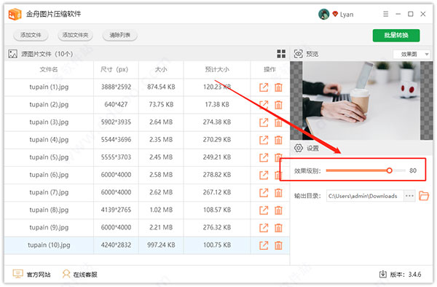Delete tupain (8).jpg from the list

click(278, 211)
